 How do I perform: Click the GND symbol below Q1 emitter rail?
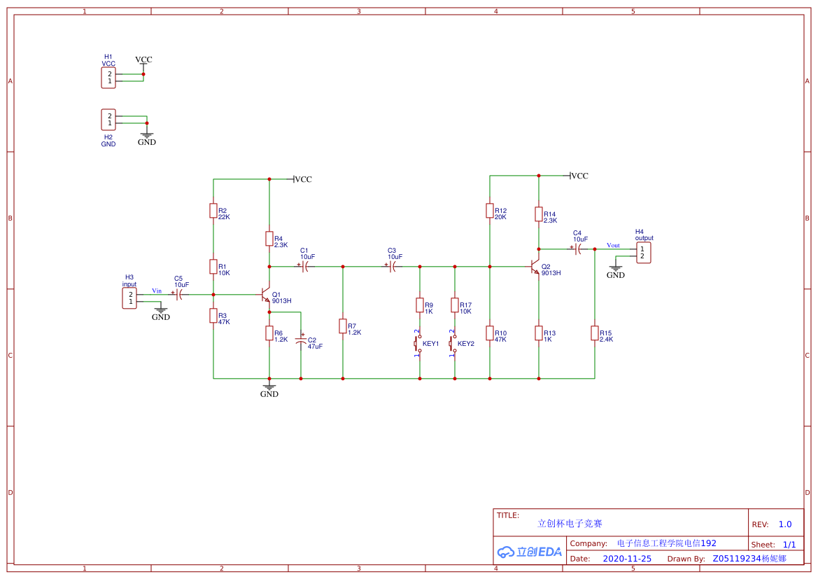coord(269,391)
